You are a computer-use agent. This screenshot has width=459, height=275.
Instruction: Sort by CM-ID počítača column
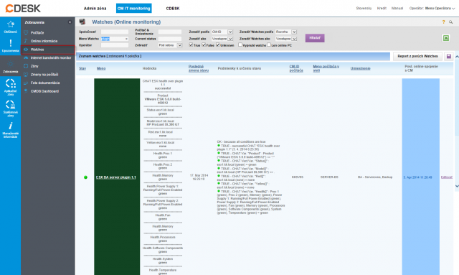(296, 68)
